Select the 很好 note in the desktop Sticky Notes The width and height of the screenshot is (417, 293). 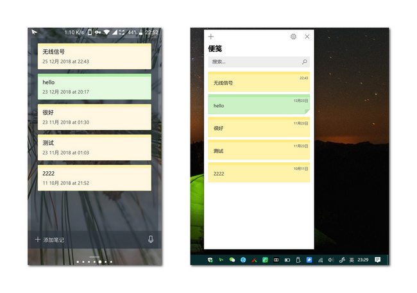point(259,128)
